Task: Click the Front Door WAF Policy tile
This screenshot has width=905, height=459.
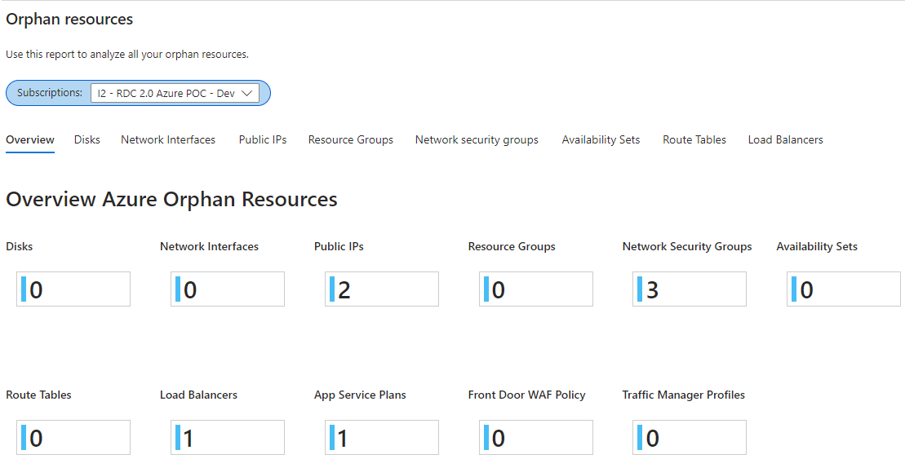Action: click(x=535, y=438)
